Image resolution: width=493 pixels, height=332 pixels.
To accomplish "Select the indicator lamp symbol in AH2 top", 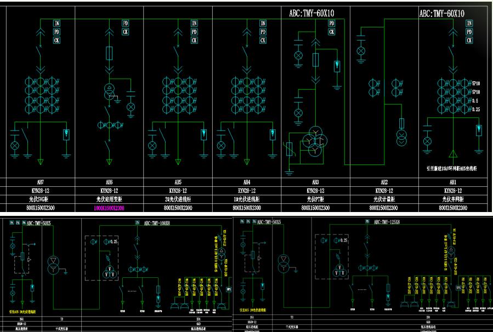I will pos(361,51).
